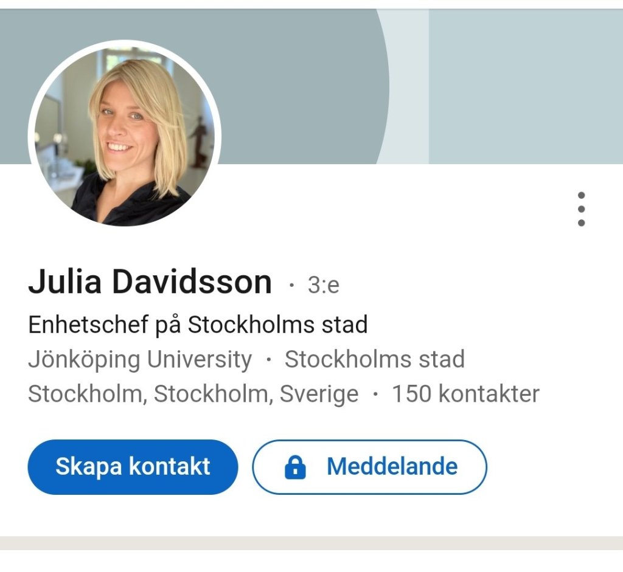Click the gray divider bar below the buttons
This screenshot has width=623, height=572.
[x=311, y=543]
